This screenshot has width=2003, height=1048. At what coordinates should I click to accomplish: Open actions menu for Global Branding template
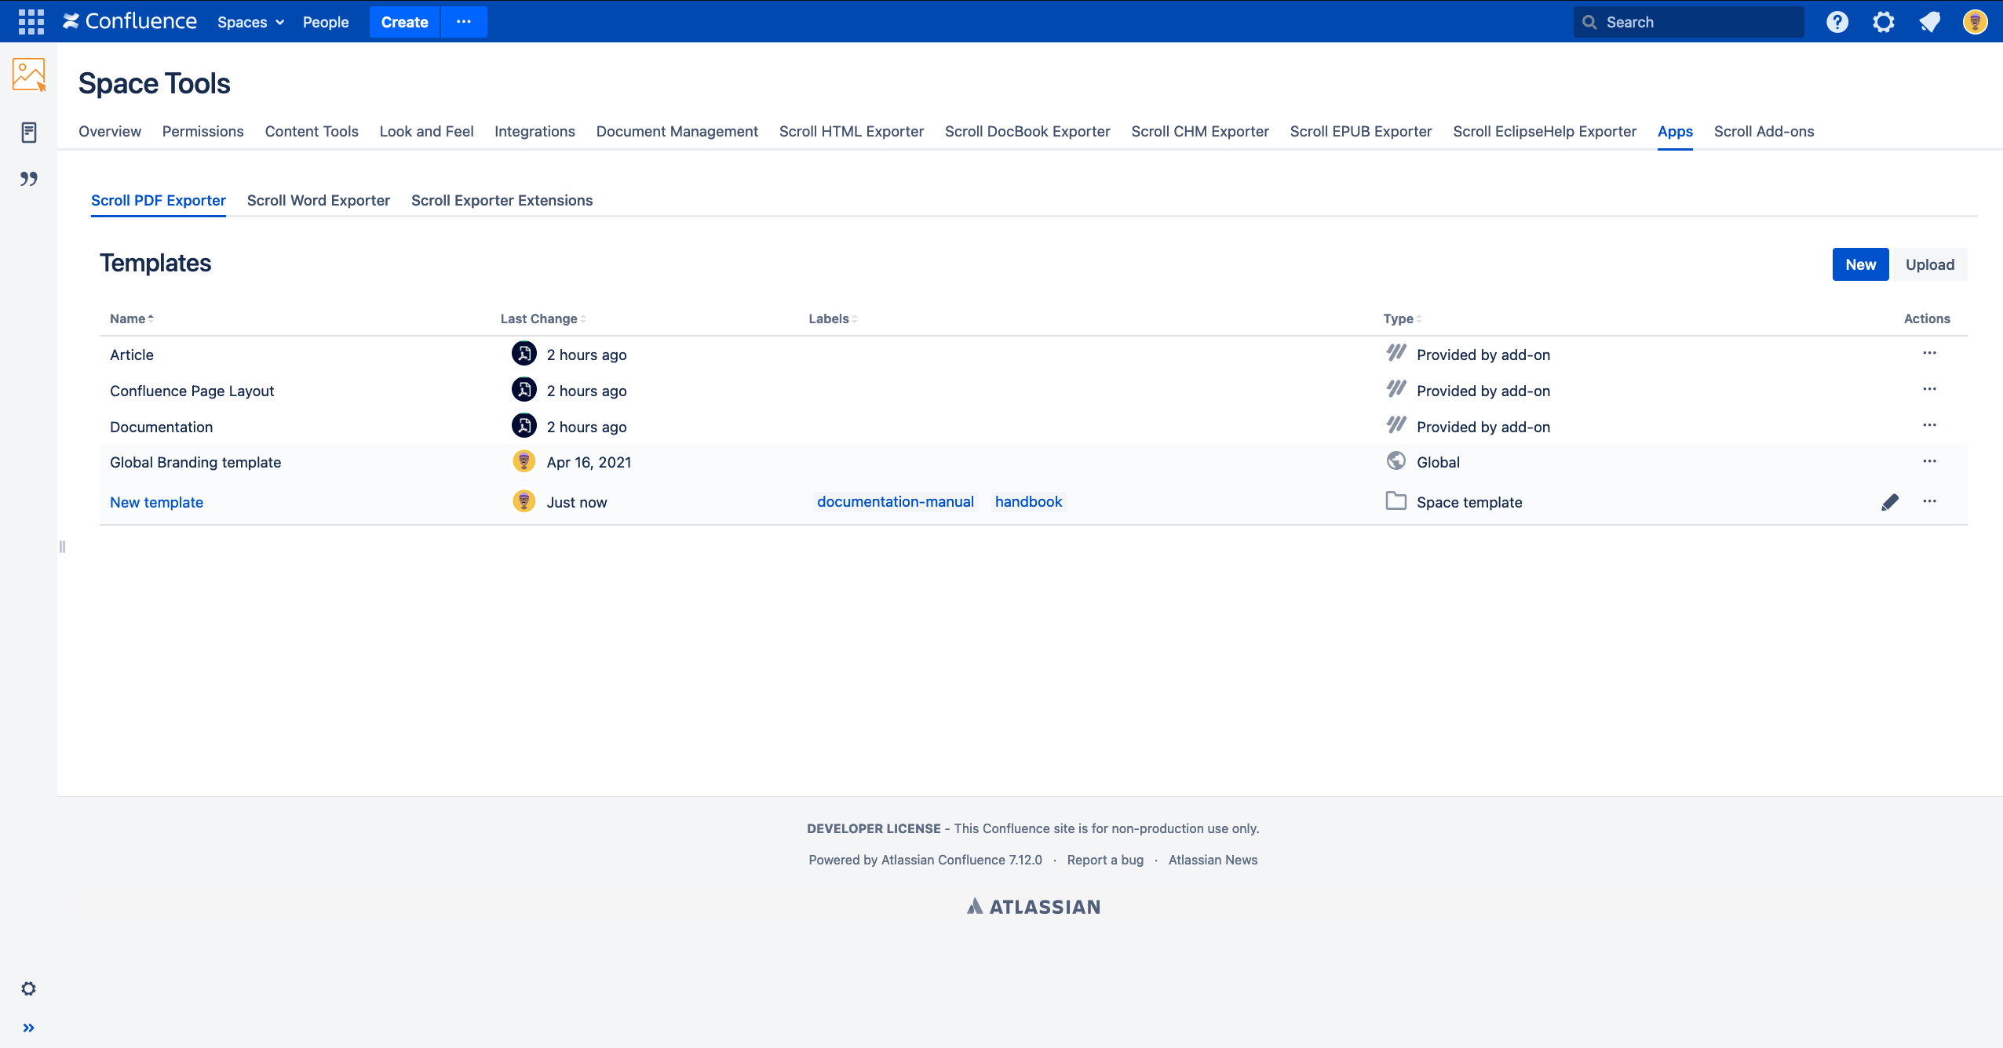pyautogui.click(x=1929, y=462)
